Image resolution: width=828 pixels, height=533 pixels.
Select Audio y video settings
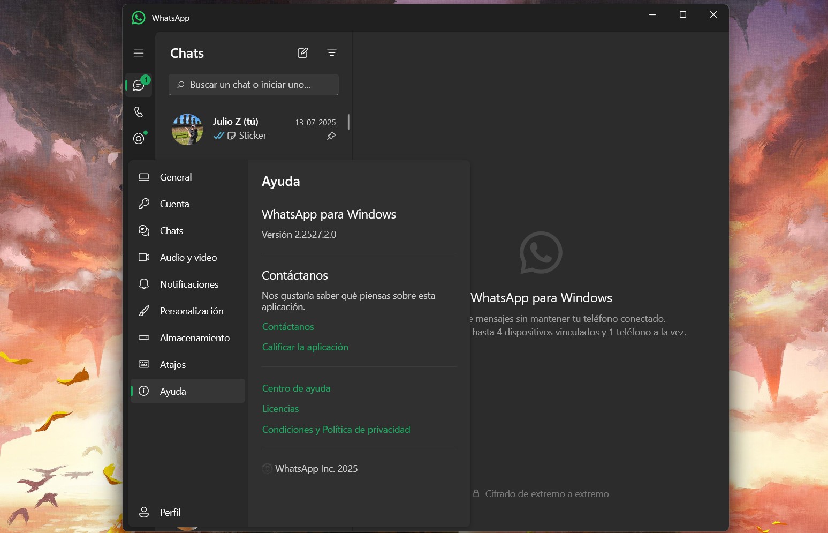[x=188, y=258]
